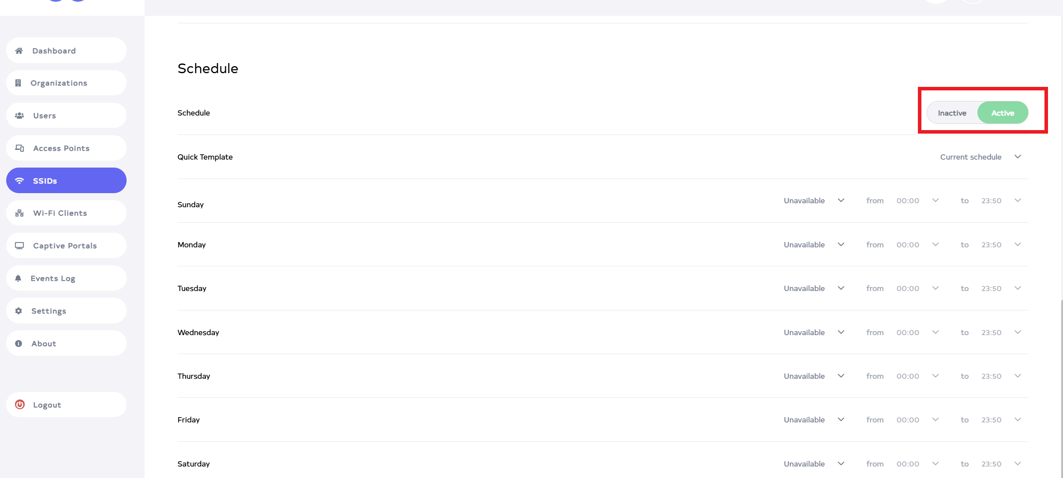Click the Captive Portals monitor icon
Screen dimensions: 1063x478
pos(19,246)
